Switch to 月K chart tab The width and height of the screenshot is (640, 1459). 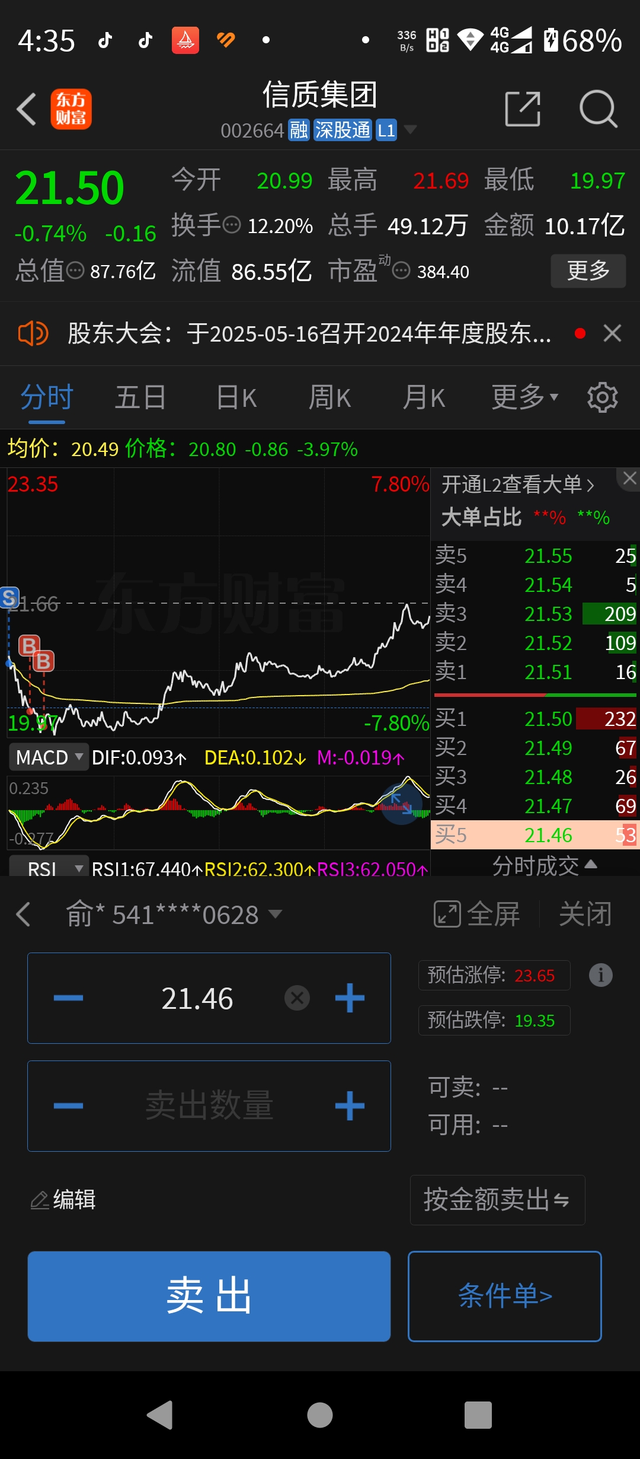pos(424,397)
